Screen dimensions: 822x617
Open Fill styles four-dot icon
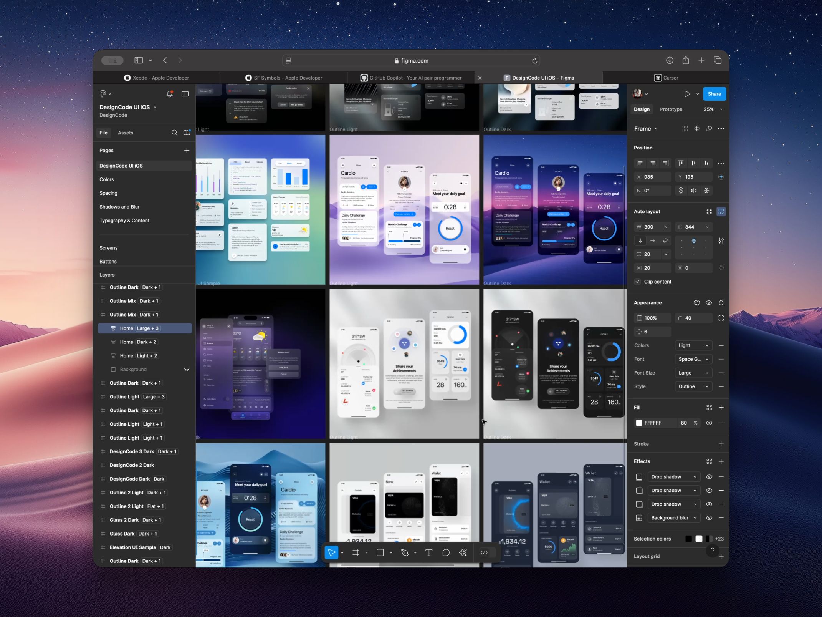click(709, 408)
